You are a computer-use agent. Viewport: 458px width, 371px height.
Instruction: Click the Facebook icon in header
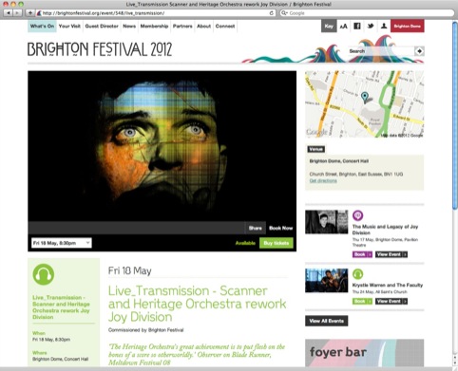click(357, 27)
